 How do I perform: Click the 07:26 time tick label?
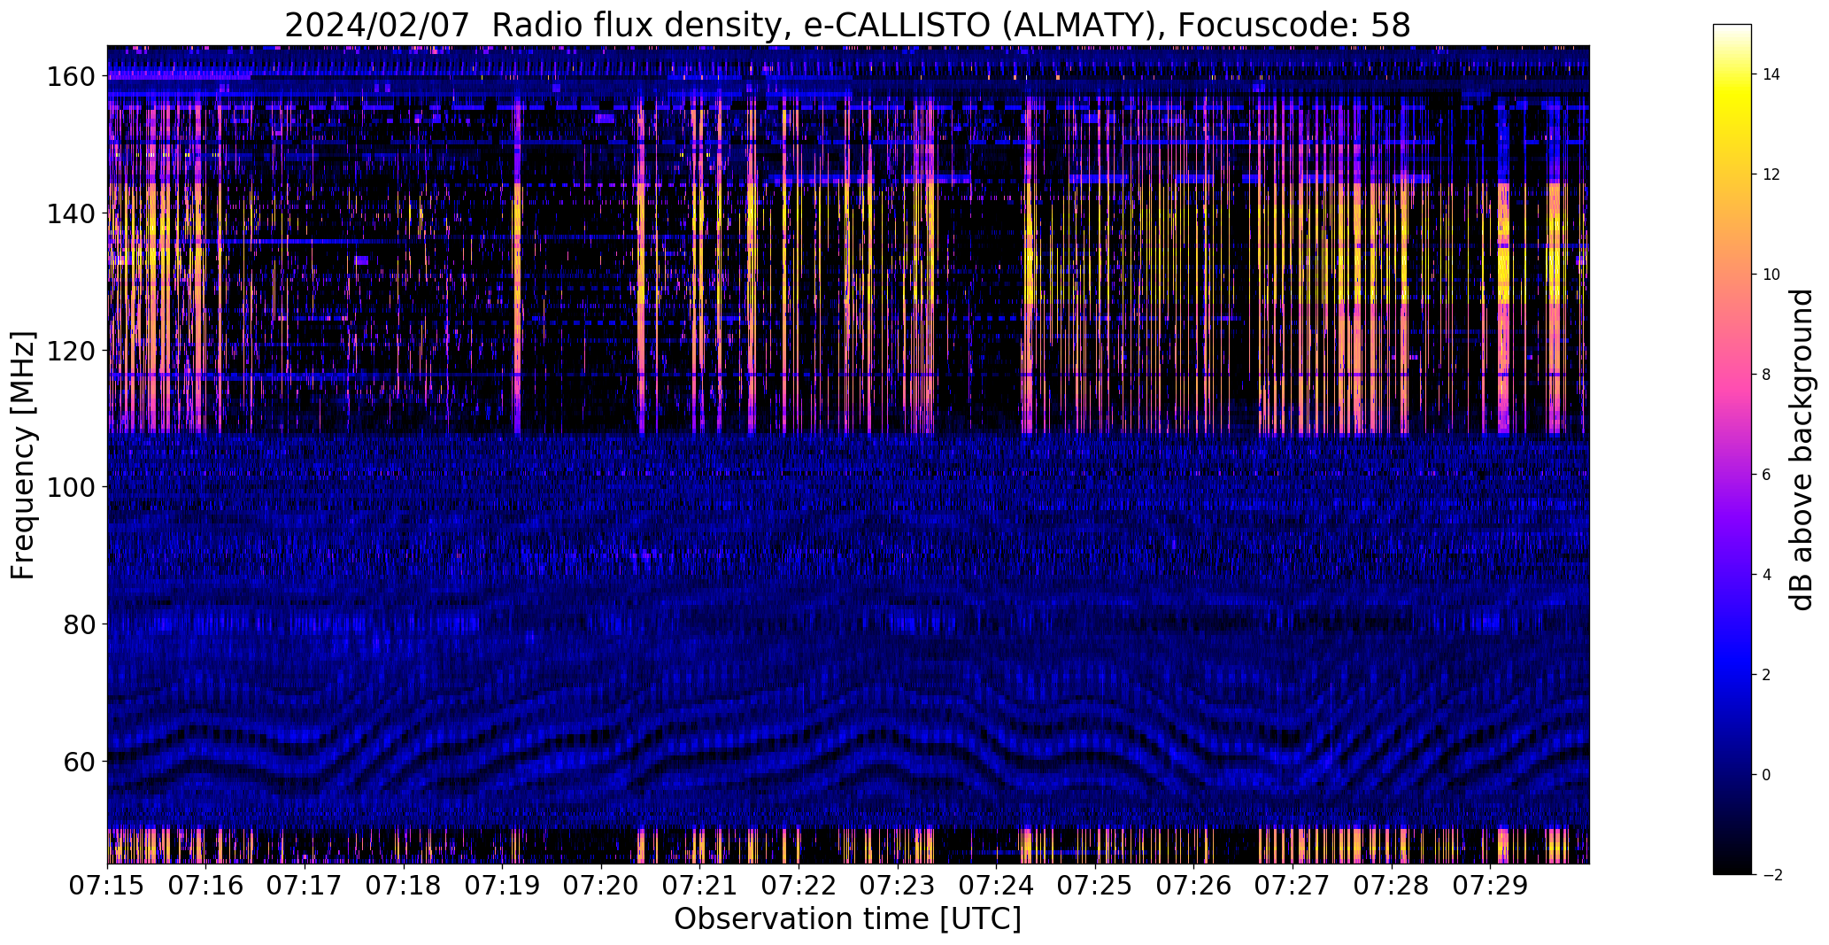click(x=1193, y=886)
